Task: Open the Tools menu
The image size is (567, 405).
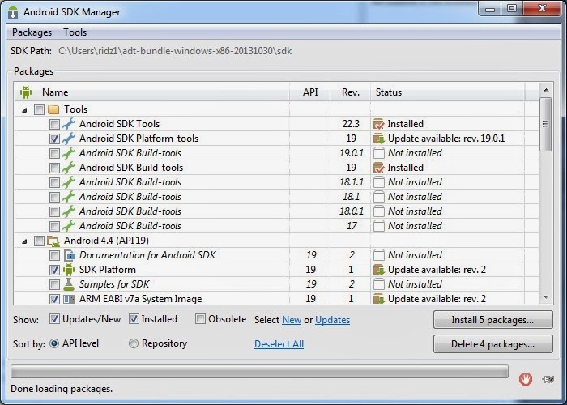Action: [75, 32]
